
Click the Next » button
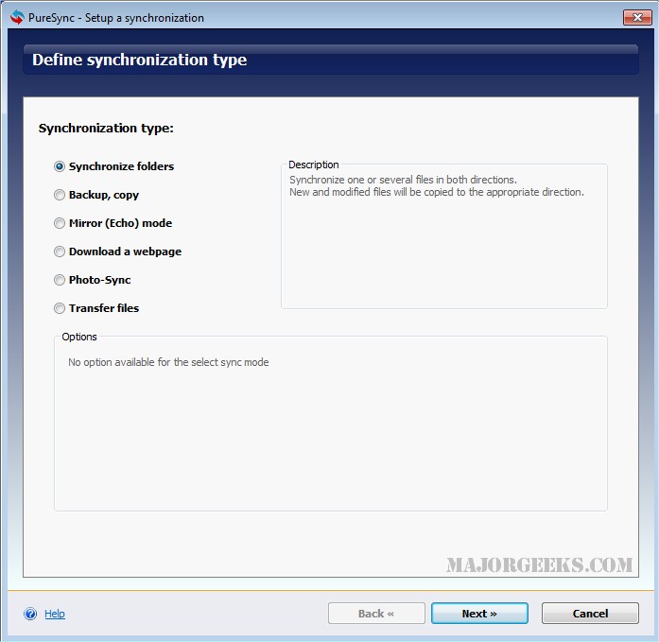coord(479,614)
